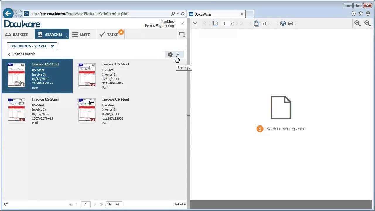
Task: Open the dropdown arrow next to Settings gear
Action: coord(178,54)
